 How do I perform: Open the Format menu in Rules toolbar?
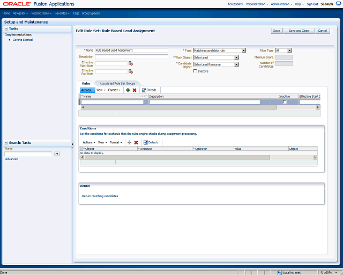point(114,90)
